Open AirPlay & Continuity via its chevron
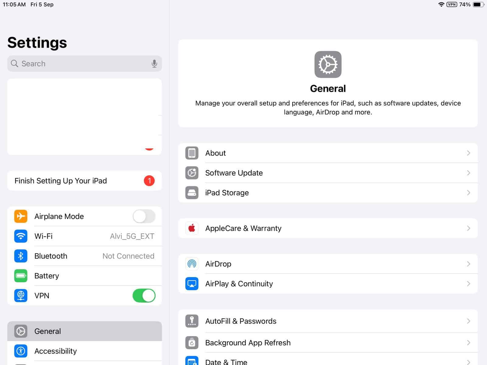 coord(468,283)
